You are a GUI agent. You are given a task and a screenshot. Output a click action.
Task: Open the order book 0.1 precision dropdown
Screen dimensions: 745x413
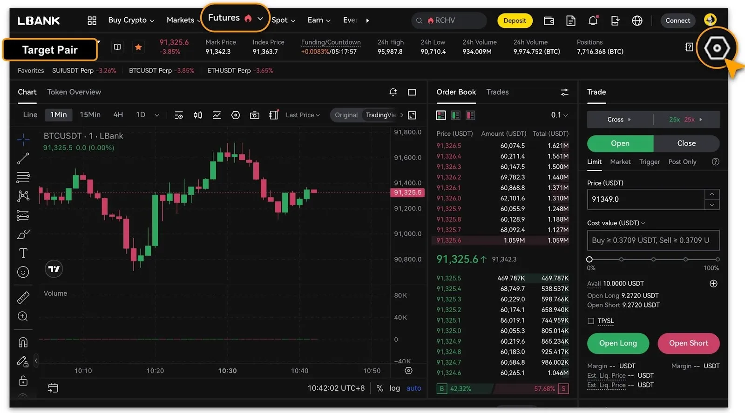(559, 115)
